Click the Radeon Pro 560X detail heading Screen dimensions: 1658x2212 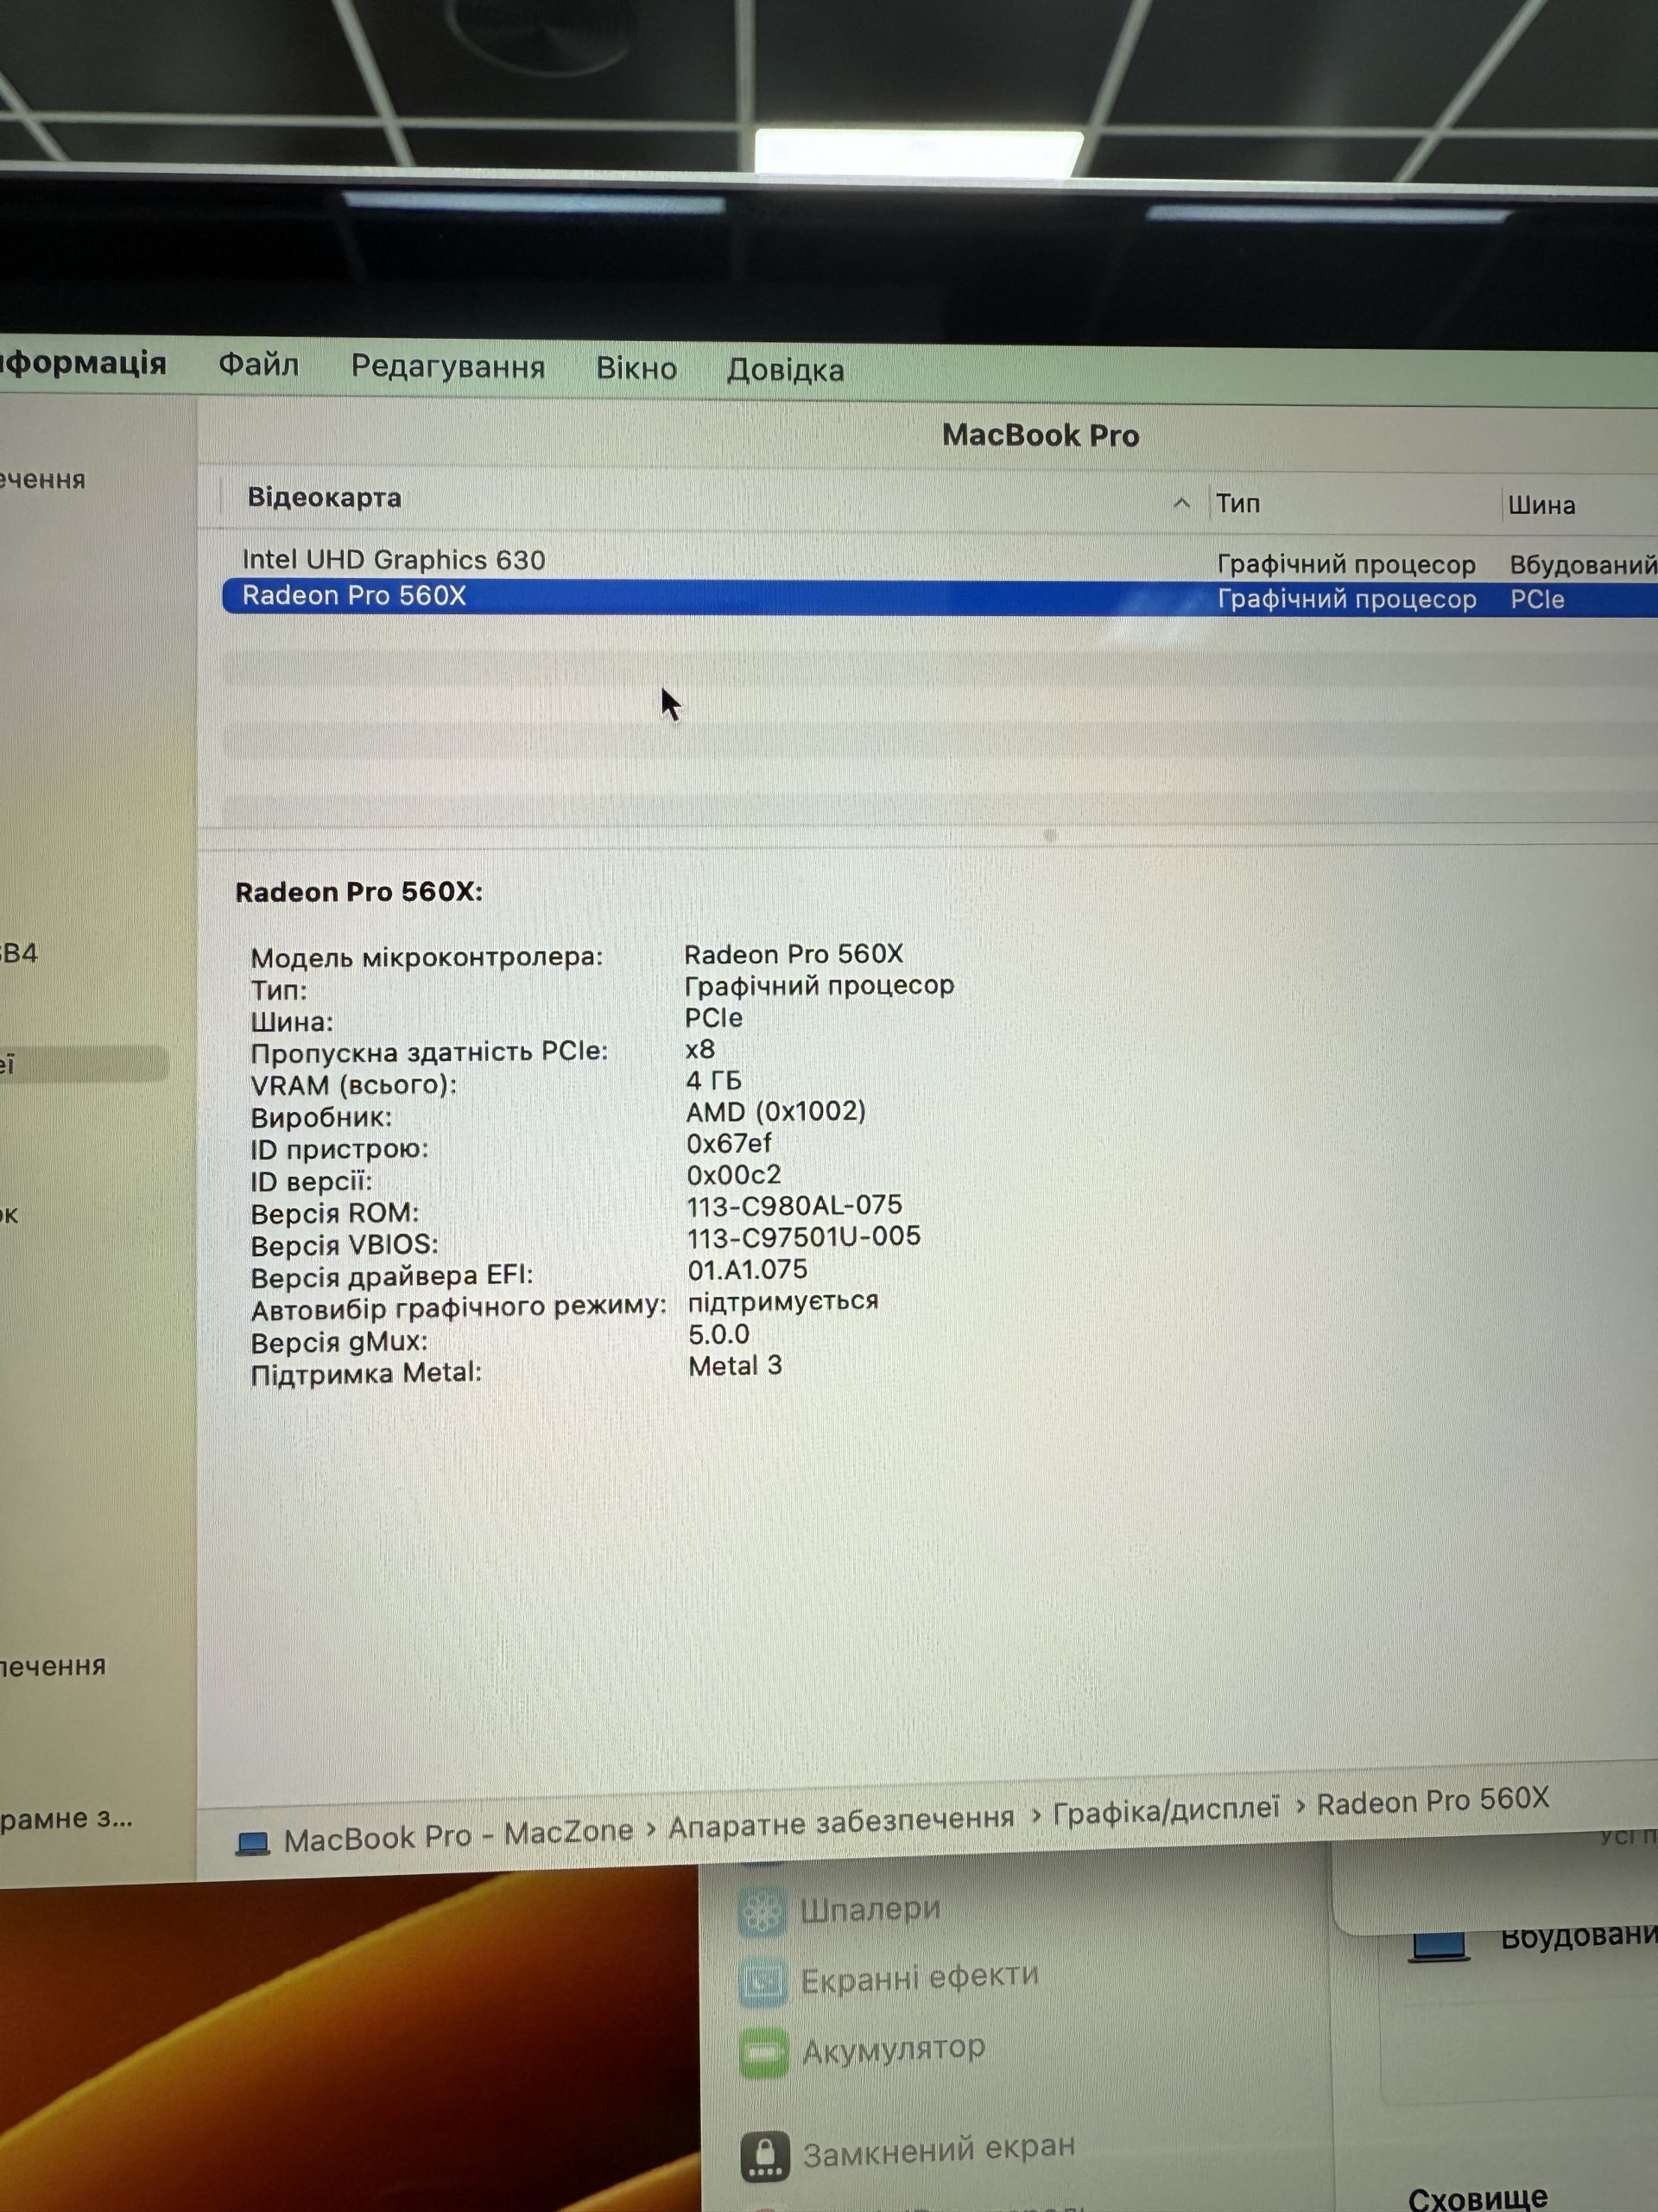tap(358, 892)
